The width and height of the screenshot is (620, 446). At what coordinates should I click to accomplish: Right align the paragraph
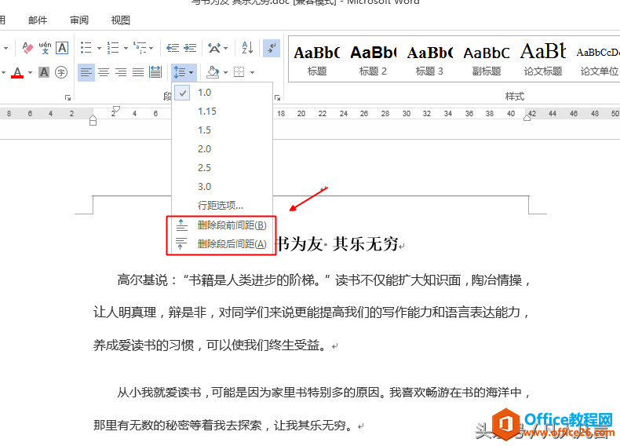(121, 72)
